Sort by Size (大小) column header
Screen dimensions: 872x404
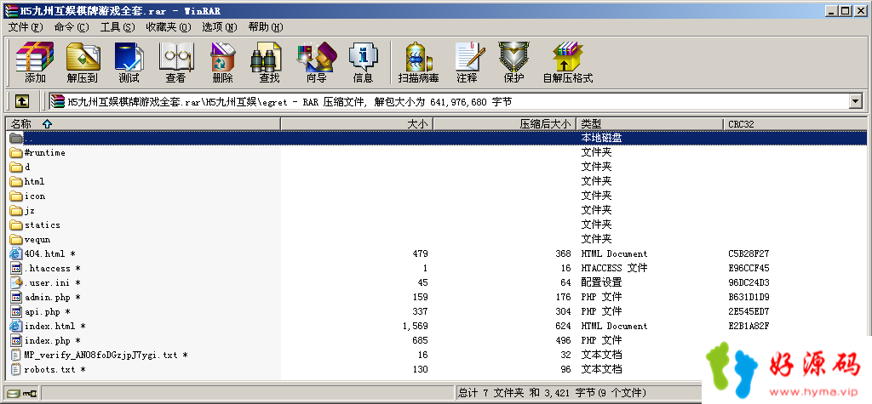coord(357,124)
